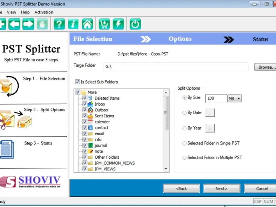Image resolution: width=276 pixels, height=207 pixels.
Task: Click the Shoviv logo
Action: [30, 182]
